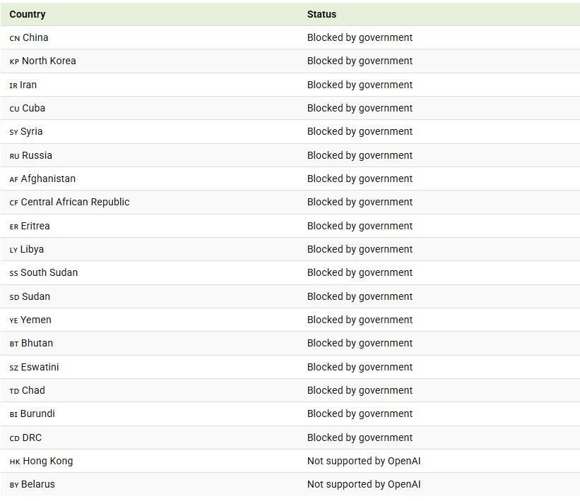This screenshot has height=501, width=580.
Task: Select the Country column header
Action: coord(28,14)
